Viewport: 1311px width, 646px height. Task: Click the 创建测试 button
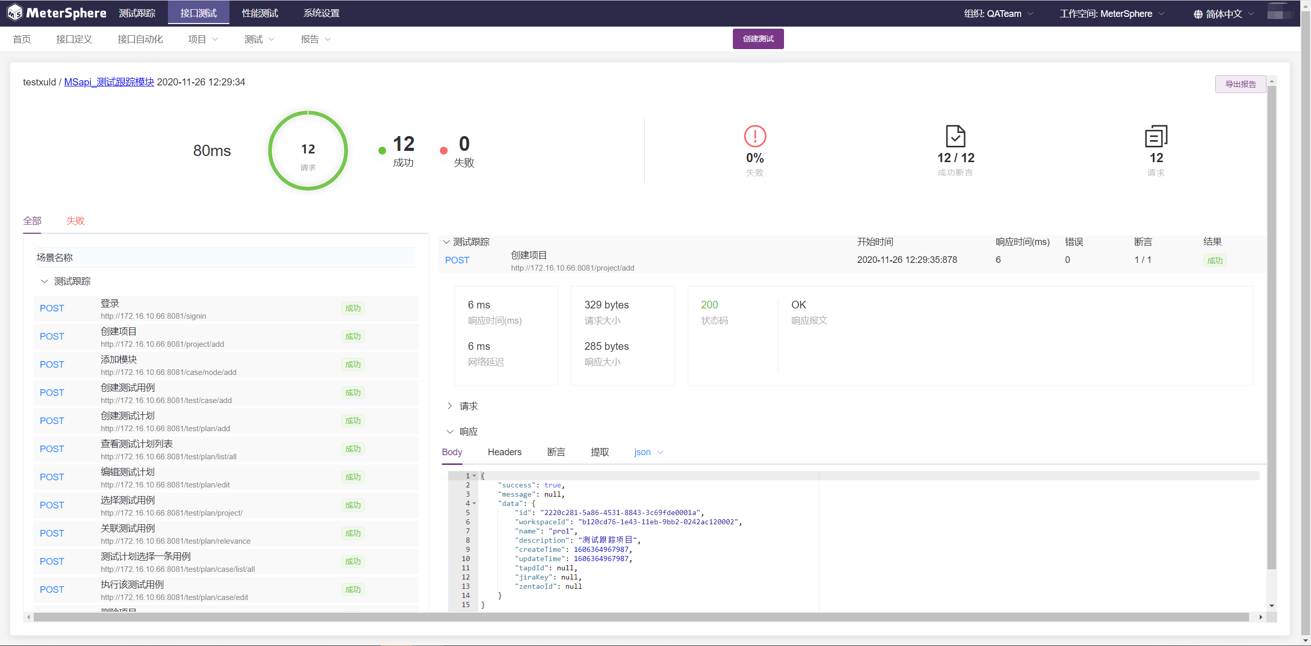click(758, 39)
